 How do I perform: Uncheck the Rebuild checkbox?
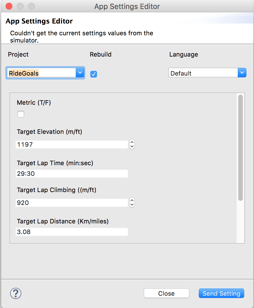pyautogui.click(x=94, y=74)
